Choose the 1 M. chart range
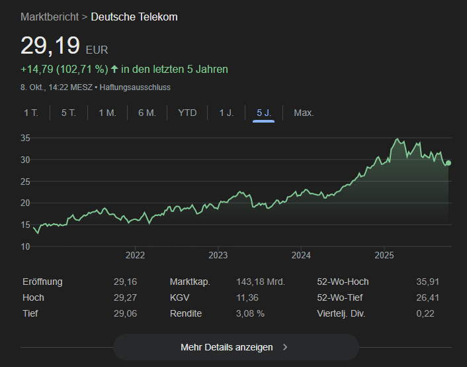The height and width of the screenshot is (367, 467). click(x=107, y=113)
